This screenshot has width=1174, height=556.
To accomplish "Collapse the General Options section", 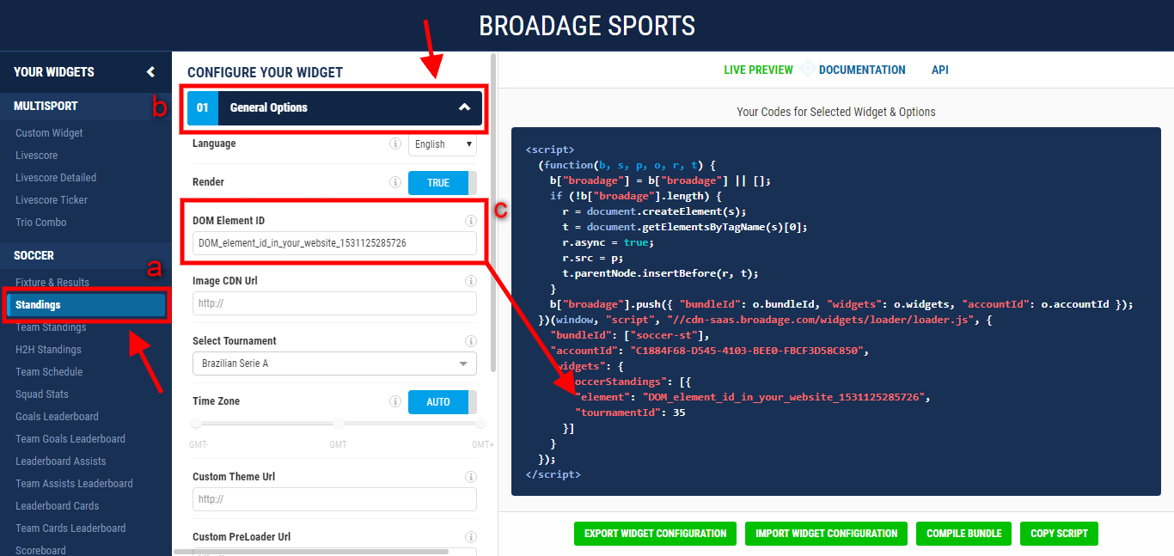I will (x=334, y=107).
